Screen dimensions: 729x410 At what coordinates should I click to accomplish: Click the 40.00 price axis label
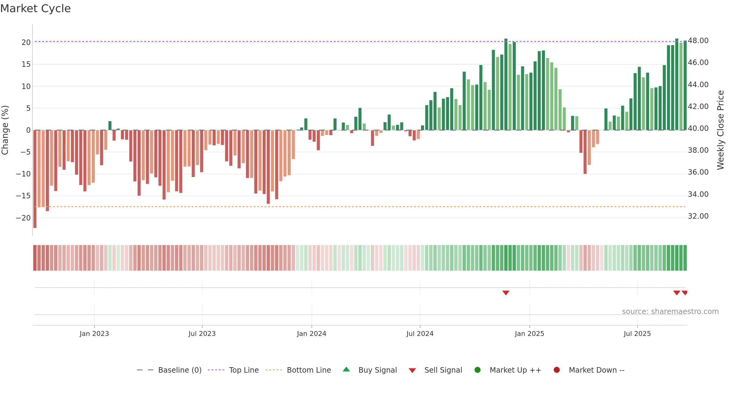[x=698, y=128]
